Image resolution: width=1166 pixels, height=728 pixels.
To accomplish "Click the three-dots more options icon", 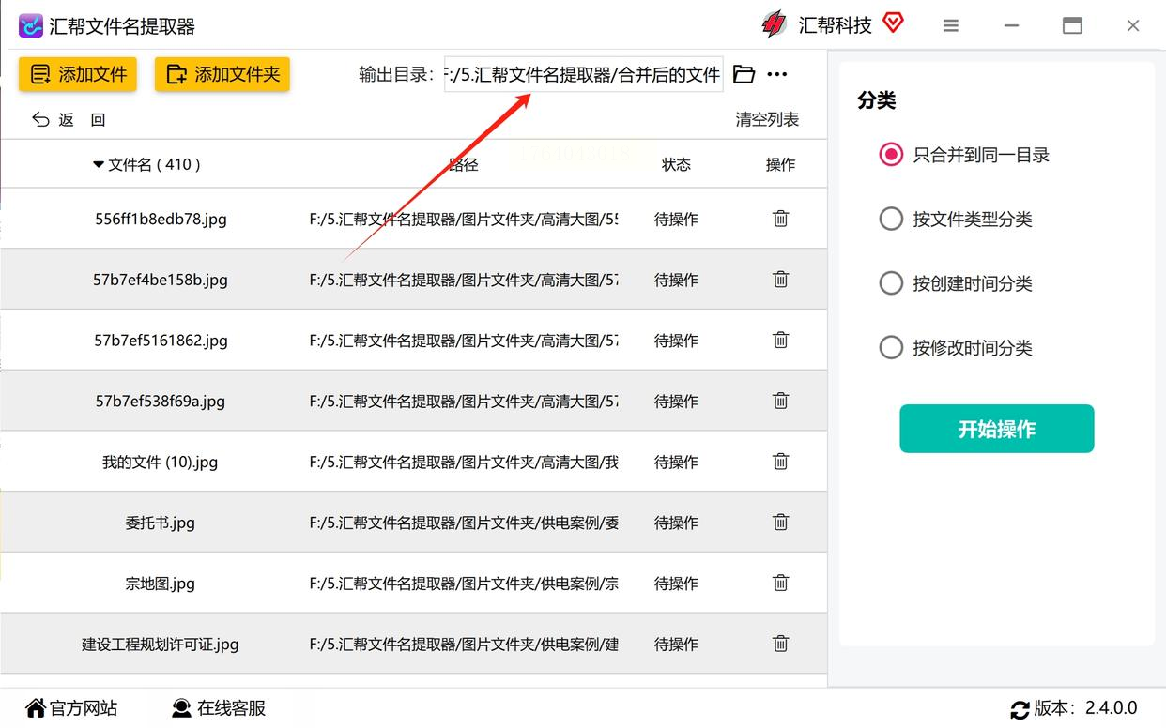I will [x=777, y=74].
